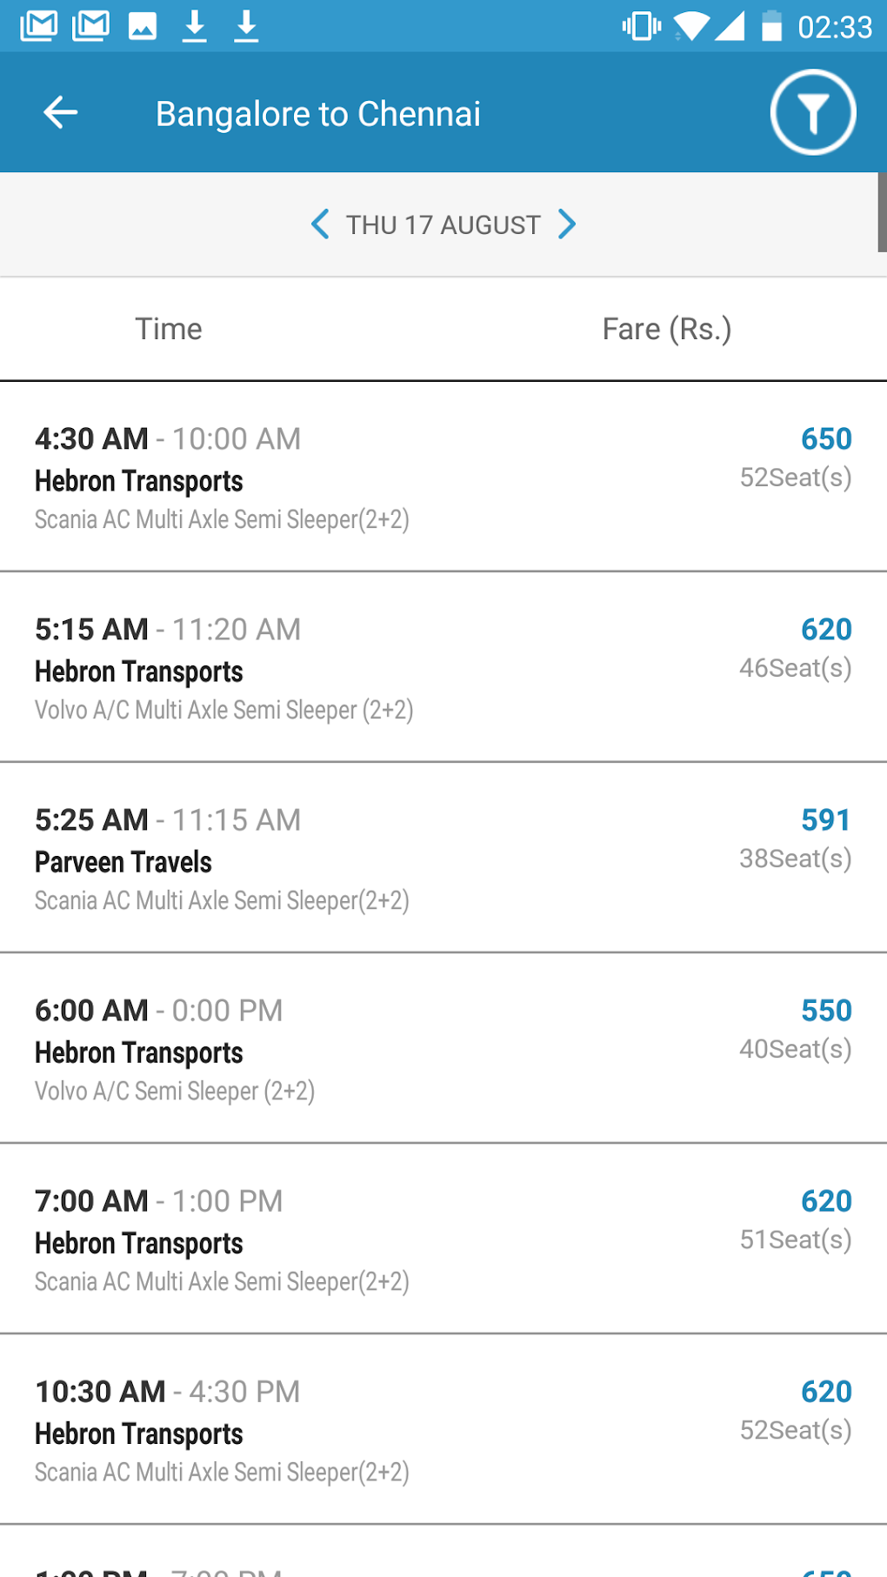Tap the vibrate mode status icon
This screenshot has height=1577, width=887.
(642, 26)
